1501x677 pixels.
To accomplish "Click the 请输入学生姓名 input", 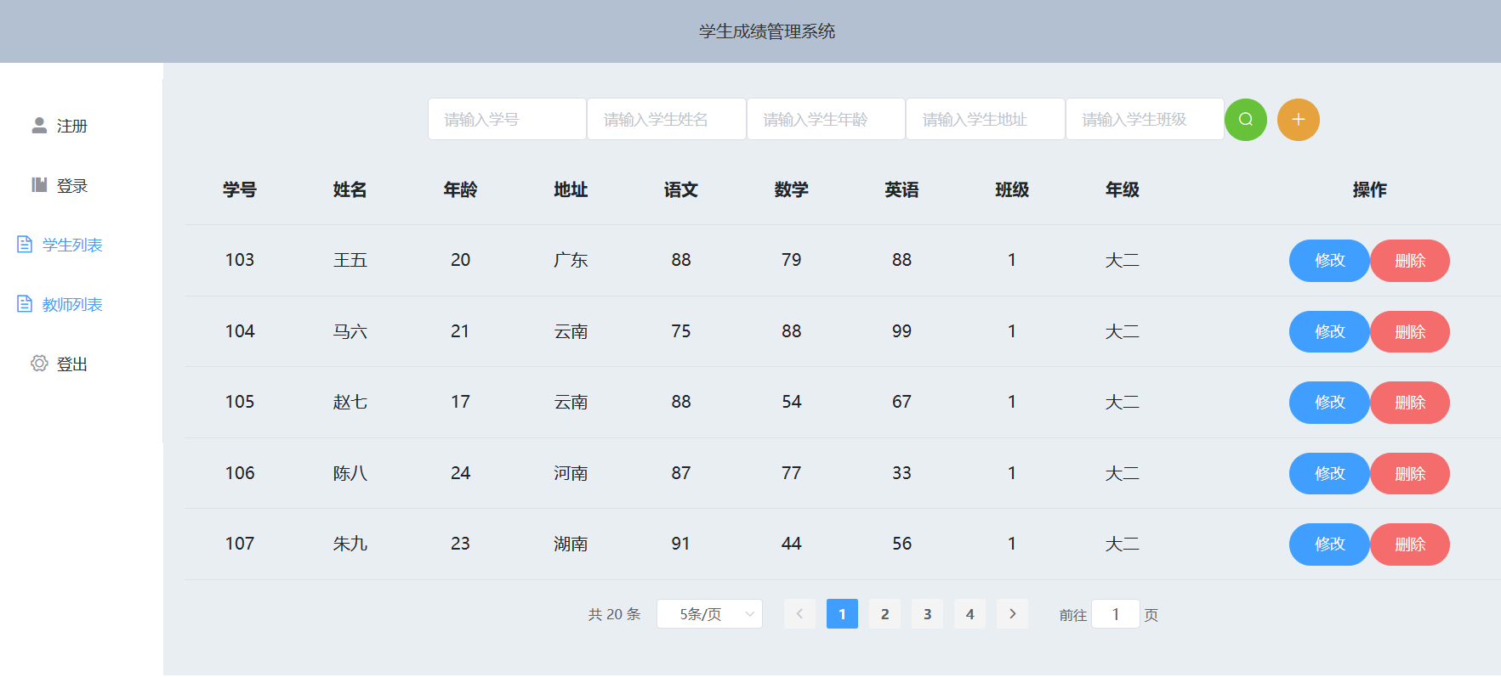I will pyautogui.click(x=667, y=120).
